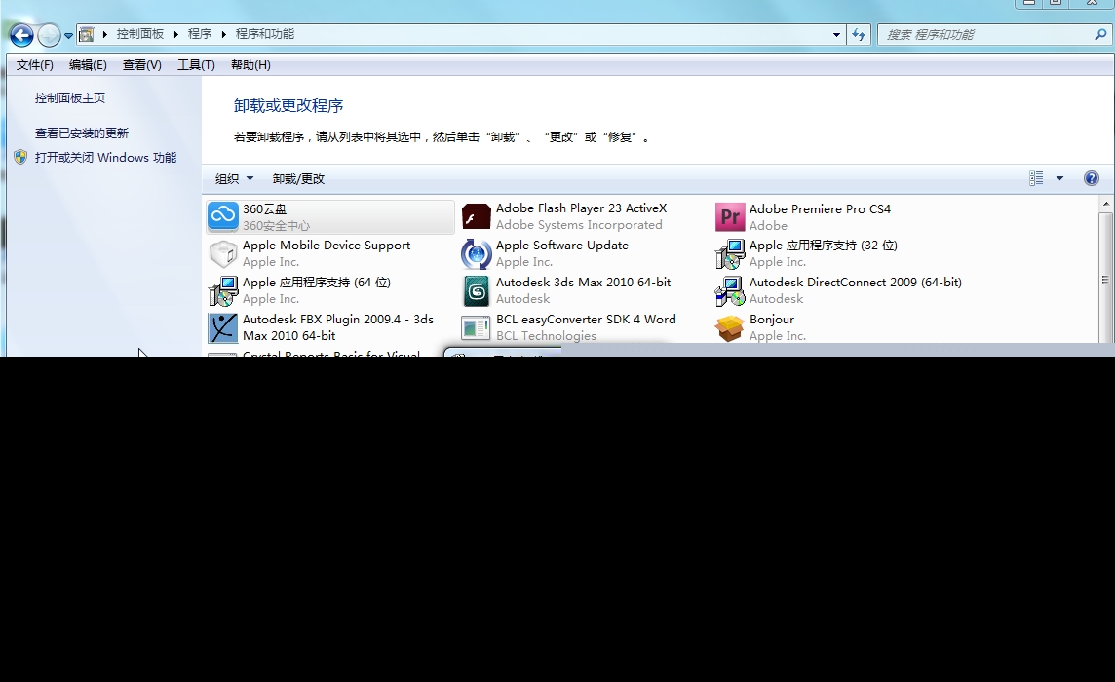Expand the view options dropdown arrow
Viewport: 1115px width, 682px height.
[1059, 178]
